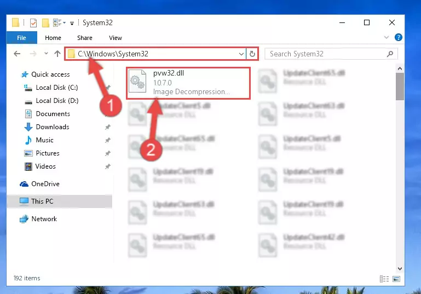Open the Share ribbon tab

point(84,38)
